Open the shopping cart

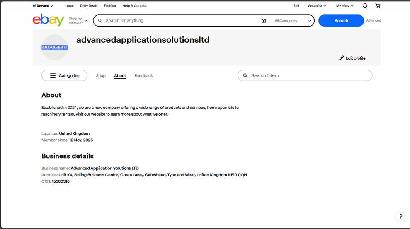pos(378,6)
